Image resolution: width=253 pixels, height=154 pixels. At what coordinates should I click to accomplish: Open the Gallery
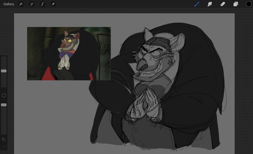[9, 4]
